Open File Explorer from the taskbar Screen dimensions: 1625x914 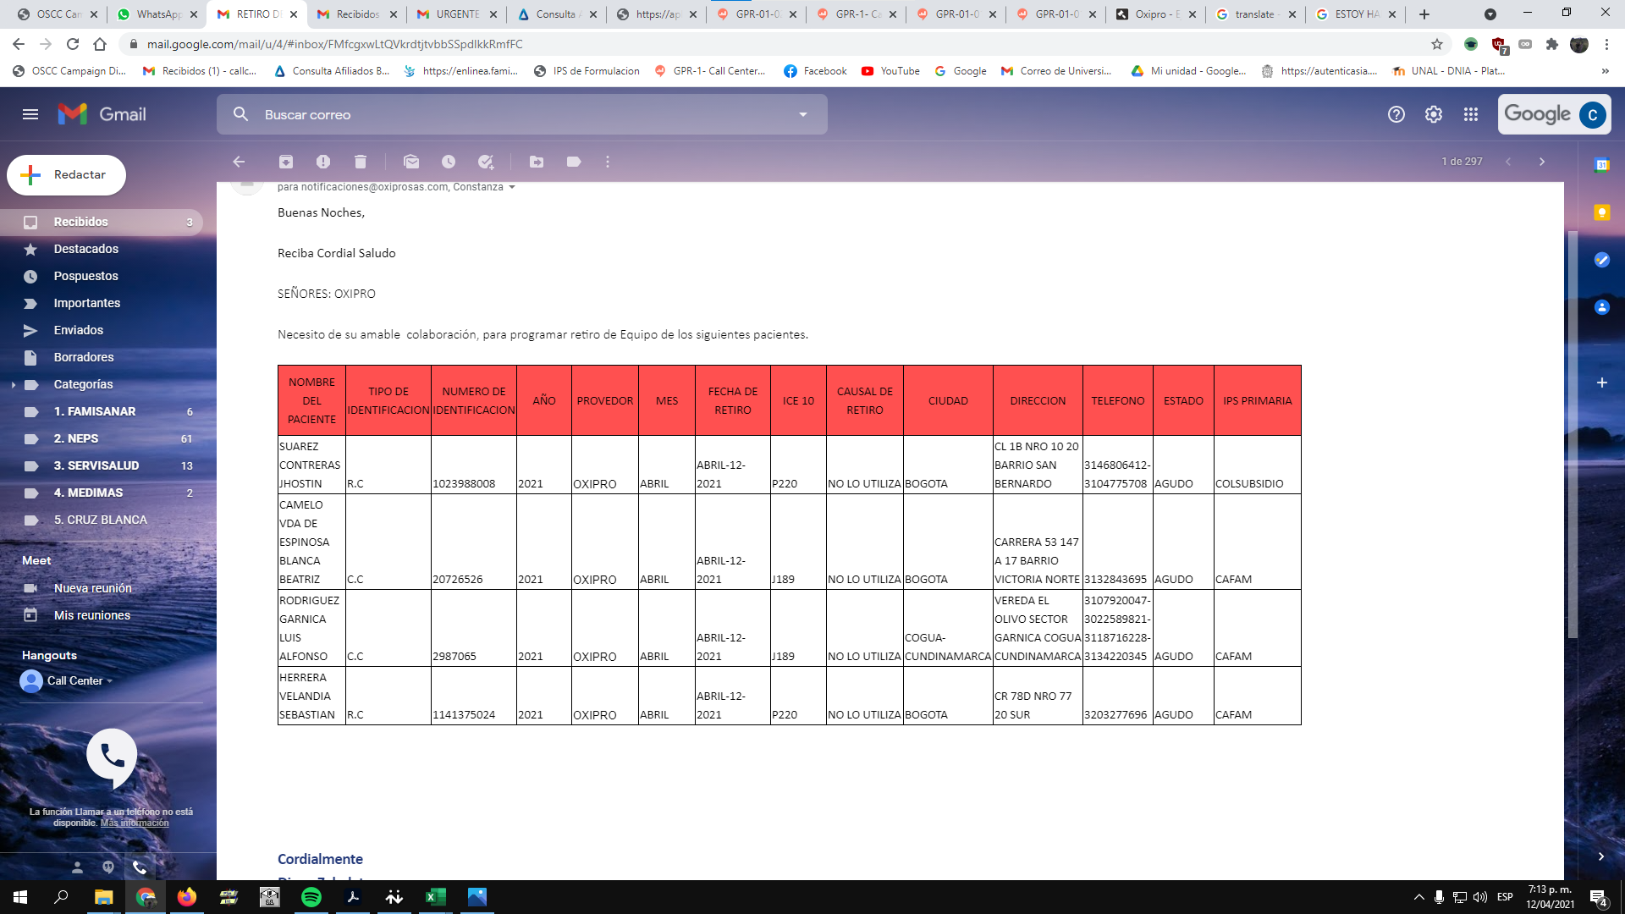pyautogui.click(x=103, y=897)
